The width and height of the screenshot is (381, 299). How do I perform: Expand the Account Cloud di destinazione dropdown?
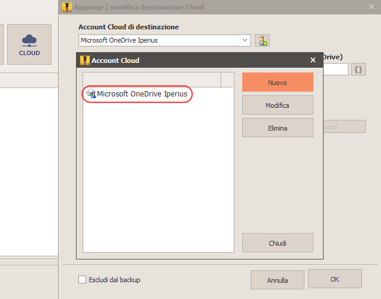coord(245,40)
